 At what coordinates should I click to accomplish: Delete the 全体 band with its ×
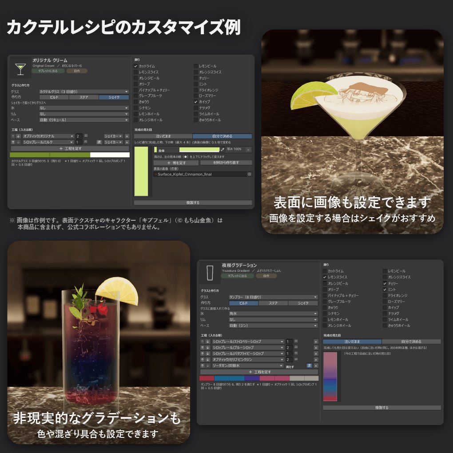point(248,149)
